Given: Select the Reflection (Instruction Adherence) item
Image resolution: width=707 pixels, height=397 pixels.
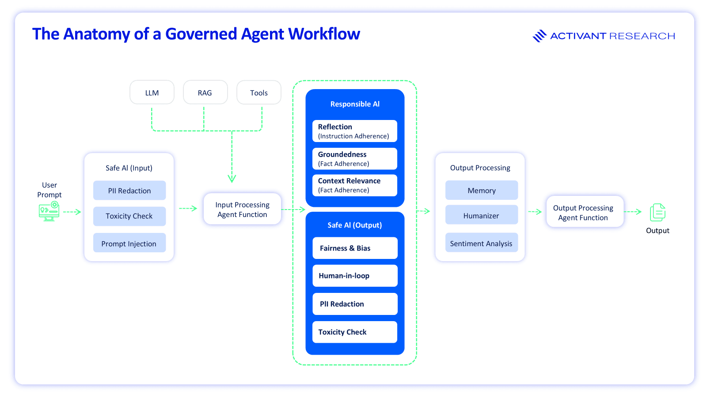Looking at the screenshot, I should click(355, 131).
